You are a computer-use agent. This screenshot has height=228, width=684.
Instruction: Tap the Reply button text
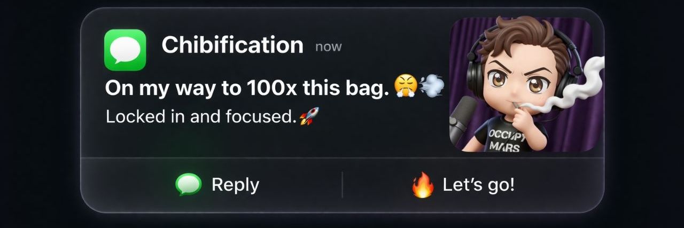tap(235, 185)
